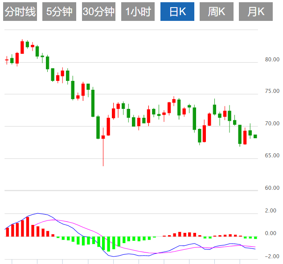Screen dimensions: 283x264
Task: Click the 65.00 price axis label
Action: [272, 156]
